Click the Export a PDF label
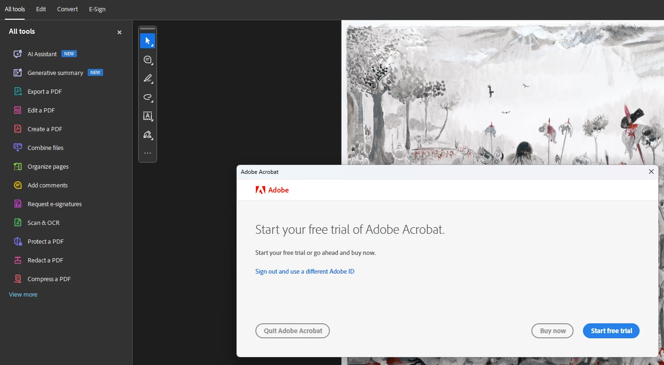Screen dimensions: 664x365 (45, 91)
